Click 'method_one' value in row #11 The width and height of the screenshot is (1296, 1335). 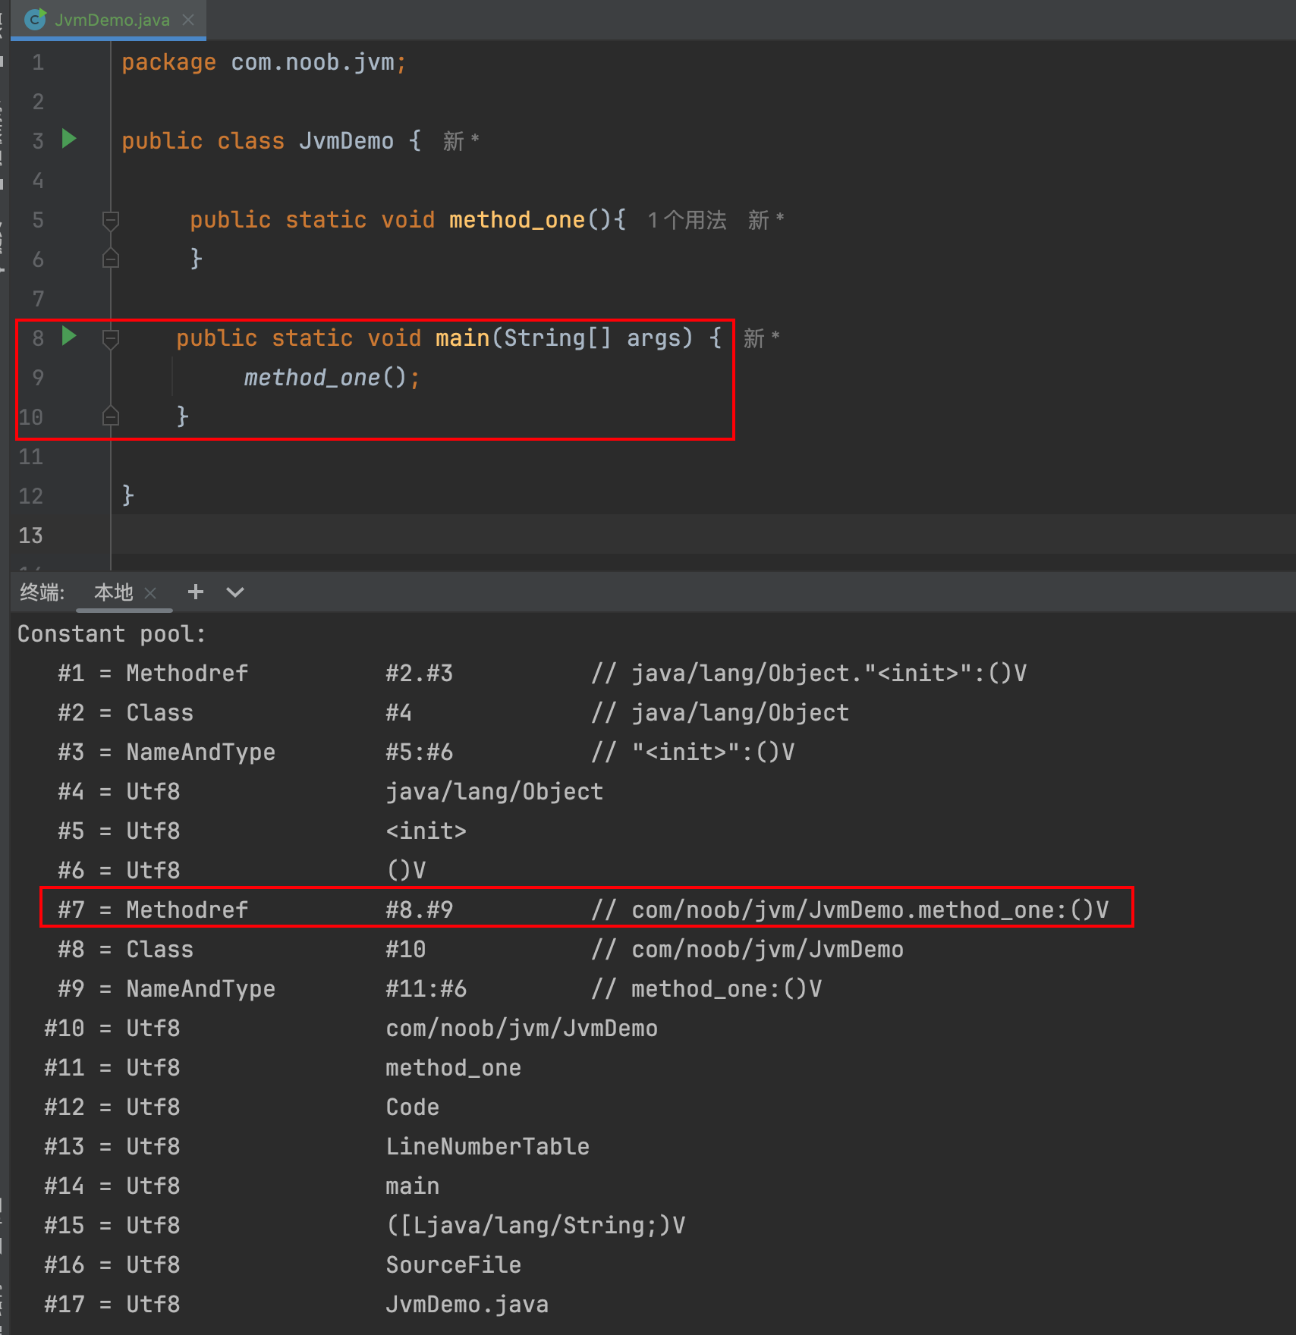click(453, 1068)
